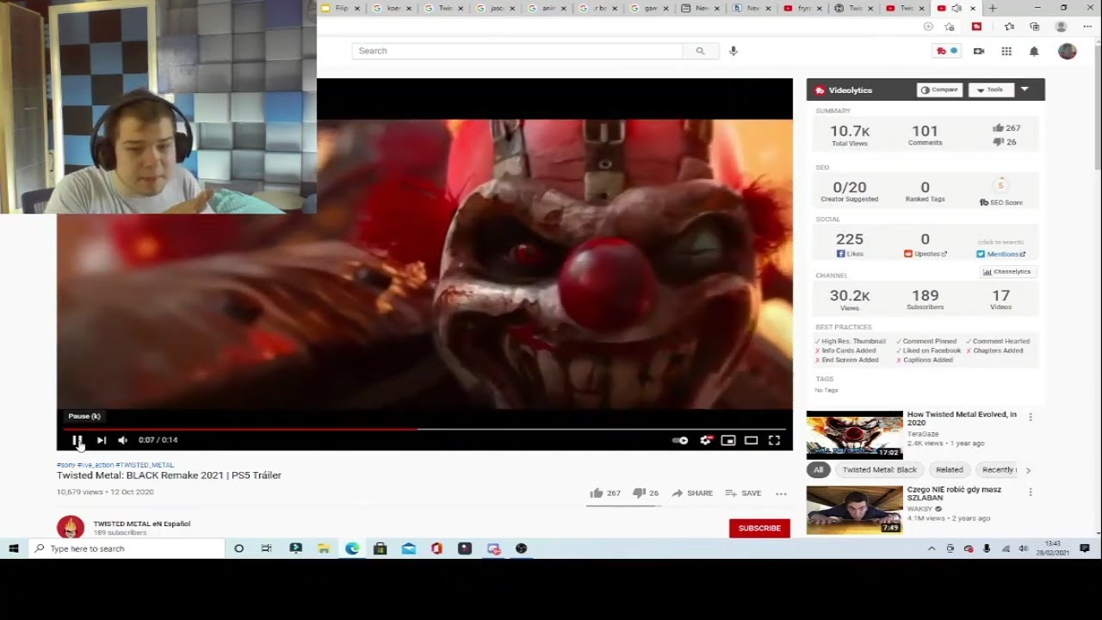Open the Tools dropdown in Videolytics
Viewport: 1102px width, 620px height.
[990, 90]
